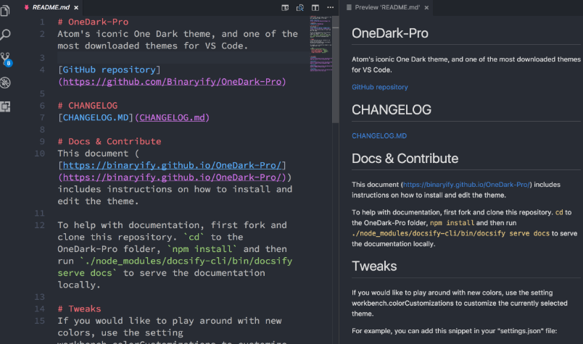Open the Extensions view
583x344 pixels.
pyautogui.click(x=5, y=106)
